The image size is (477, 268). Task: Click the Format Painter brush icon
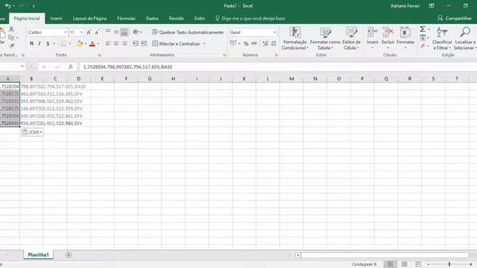click(11, 46)
